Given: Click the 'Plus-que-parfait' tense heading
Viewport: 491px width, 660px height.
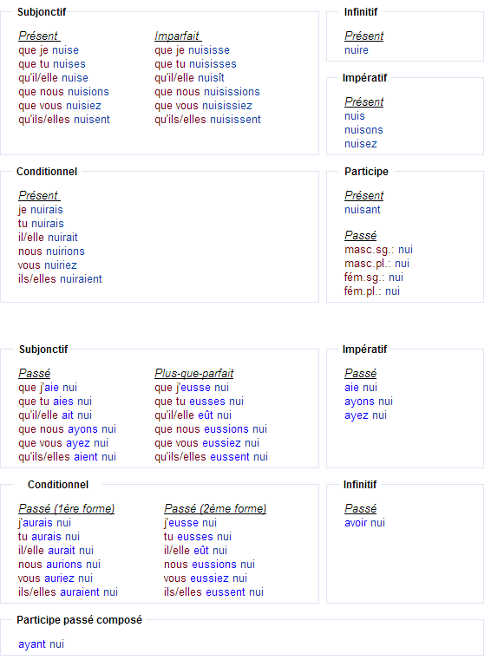Looking at the screenshot, I should [x=193, y=373].
